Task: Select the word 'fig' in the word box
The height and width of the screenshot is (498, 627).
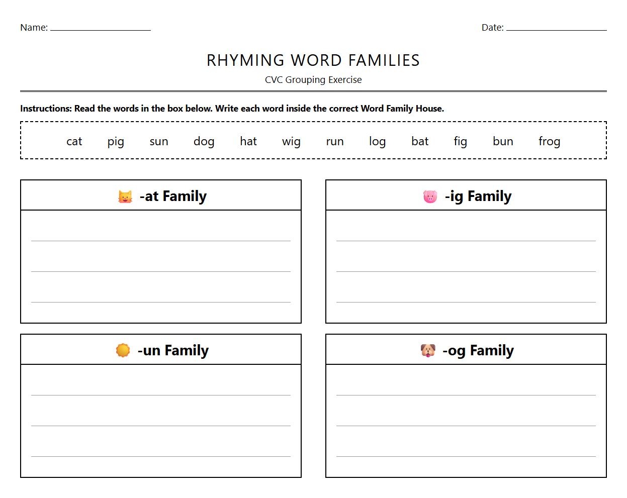Action: click(x=459, y=141)
